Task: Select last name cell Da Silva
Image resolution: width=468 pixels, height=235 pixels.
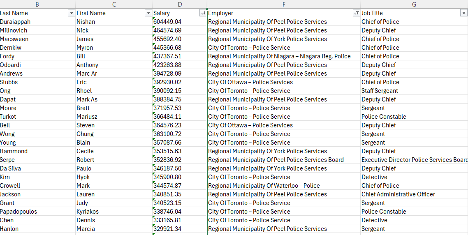Action: coord(37,168)
